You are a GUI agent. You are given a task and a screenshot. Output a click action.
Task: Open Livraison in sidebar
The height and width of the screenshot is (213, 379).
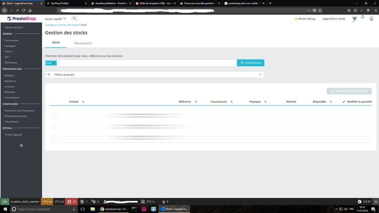pos(9,86)
